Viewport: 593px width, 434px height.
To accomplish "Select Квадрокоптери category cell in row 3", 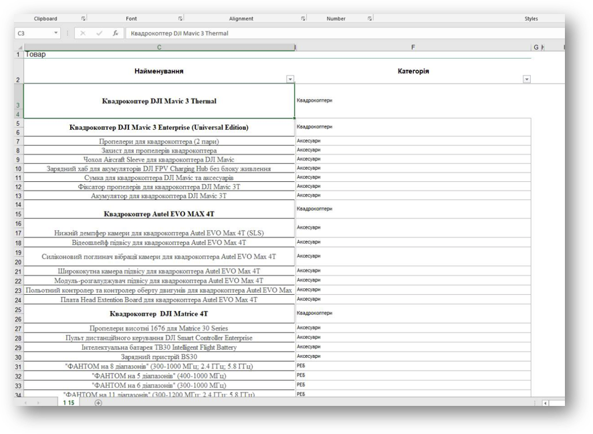I will [x=413, y=101].
